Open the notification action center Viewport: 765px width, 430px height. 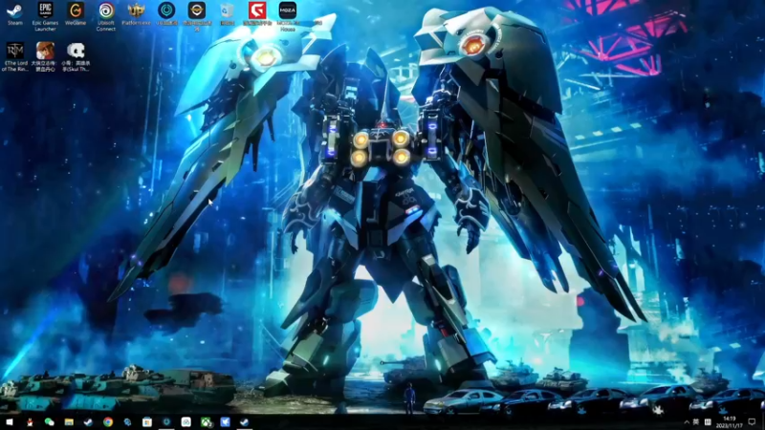pyautogui.click(x=753, y=422)
